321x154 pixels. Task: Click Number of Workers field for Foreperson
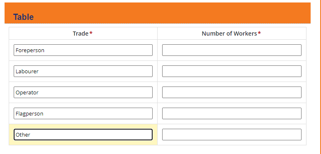(x=232, y=50)
